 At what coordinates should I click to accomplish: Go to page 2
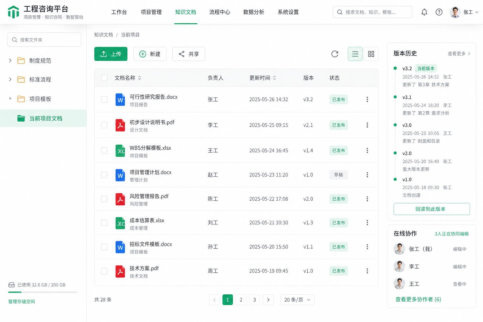click(x=241, y=300)
